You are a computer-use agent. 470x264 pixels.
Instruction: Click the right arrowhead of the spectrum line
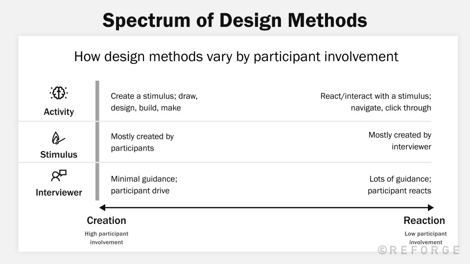click(431, 207)
